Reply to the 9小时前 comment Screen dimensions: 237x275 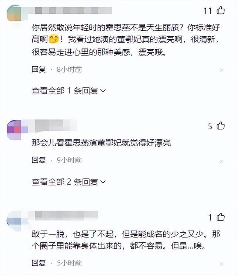[x=39, y=160]
